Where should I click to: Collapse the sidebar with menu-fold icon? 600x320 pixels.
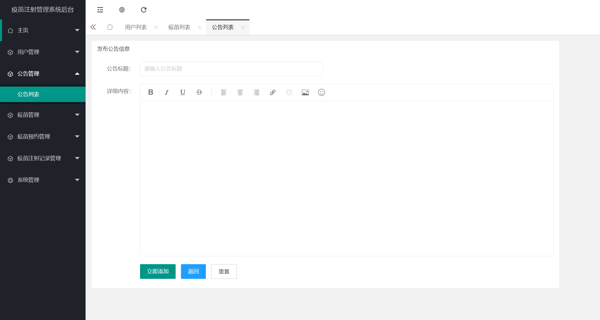click(x=100, y=10)
